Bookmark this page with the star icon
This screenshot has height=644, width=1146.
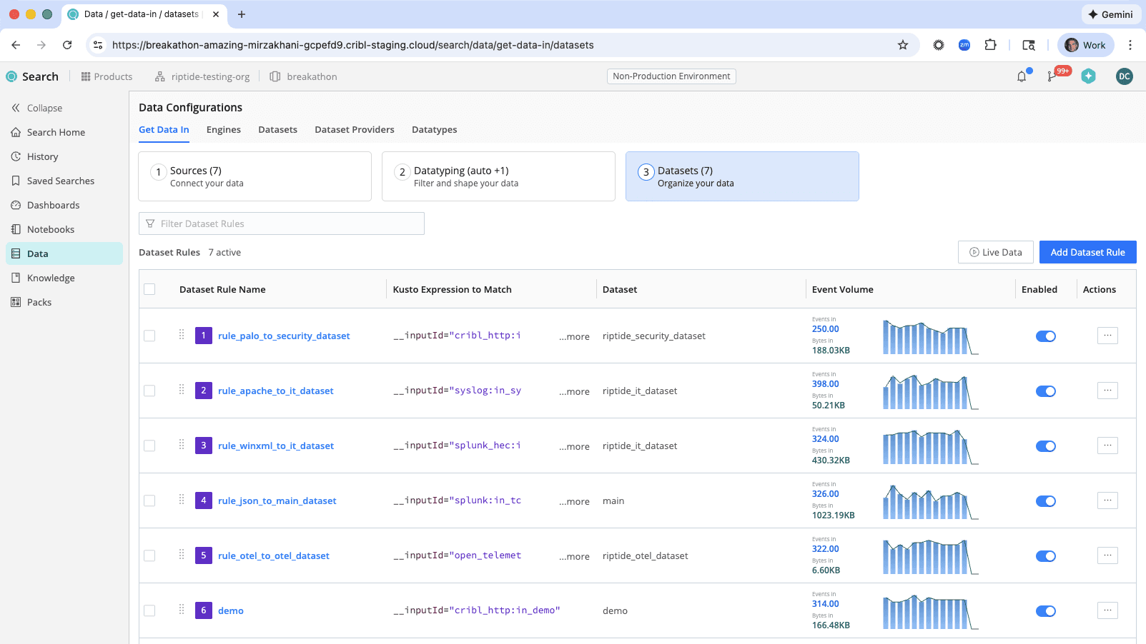[903, 45]
